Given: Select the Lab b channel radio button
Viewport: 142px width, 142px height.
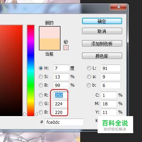Looking at the screenshot, I should click(x=89, y=85).
